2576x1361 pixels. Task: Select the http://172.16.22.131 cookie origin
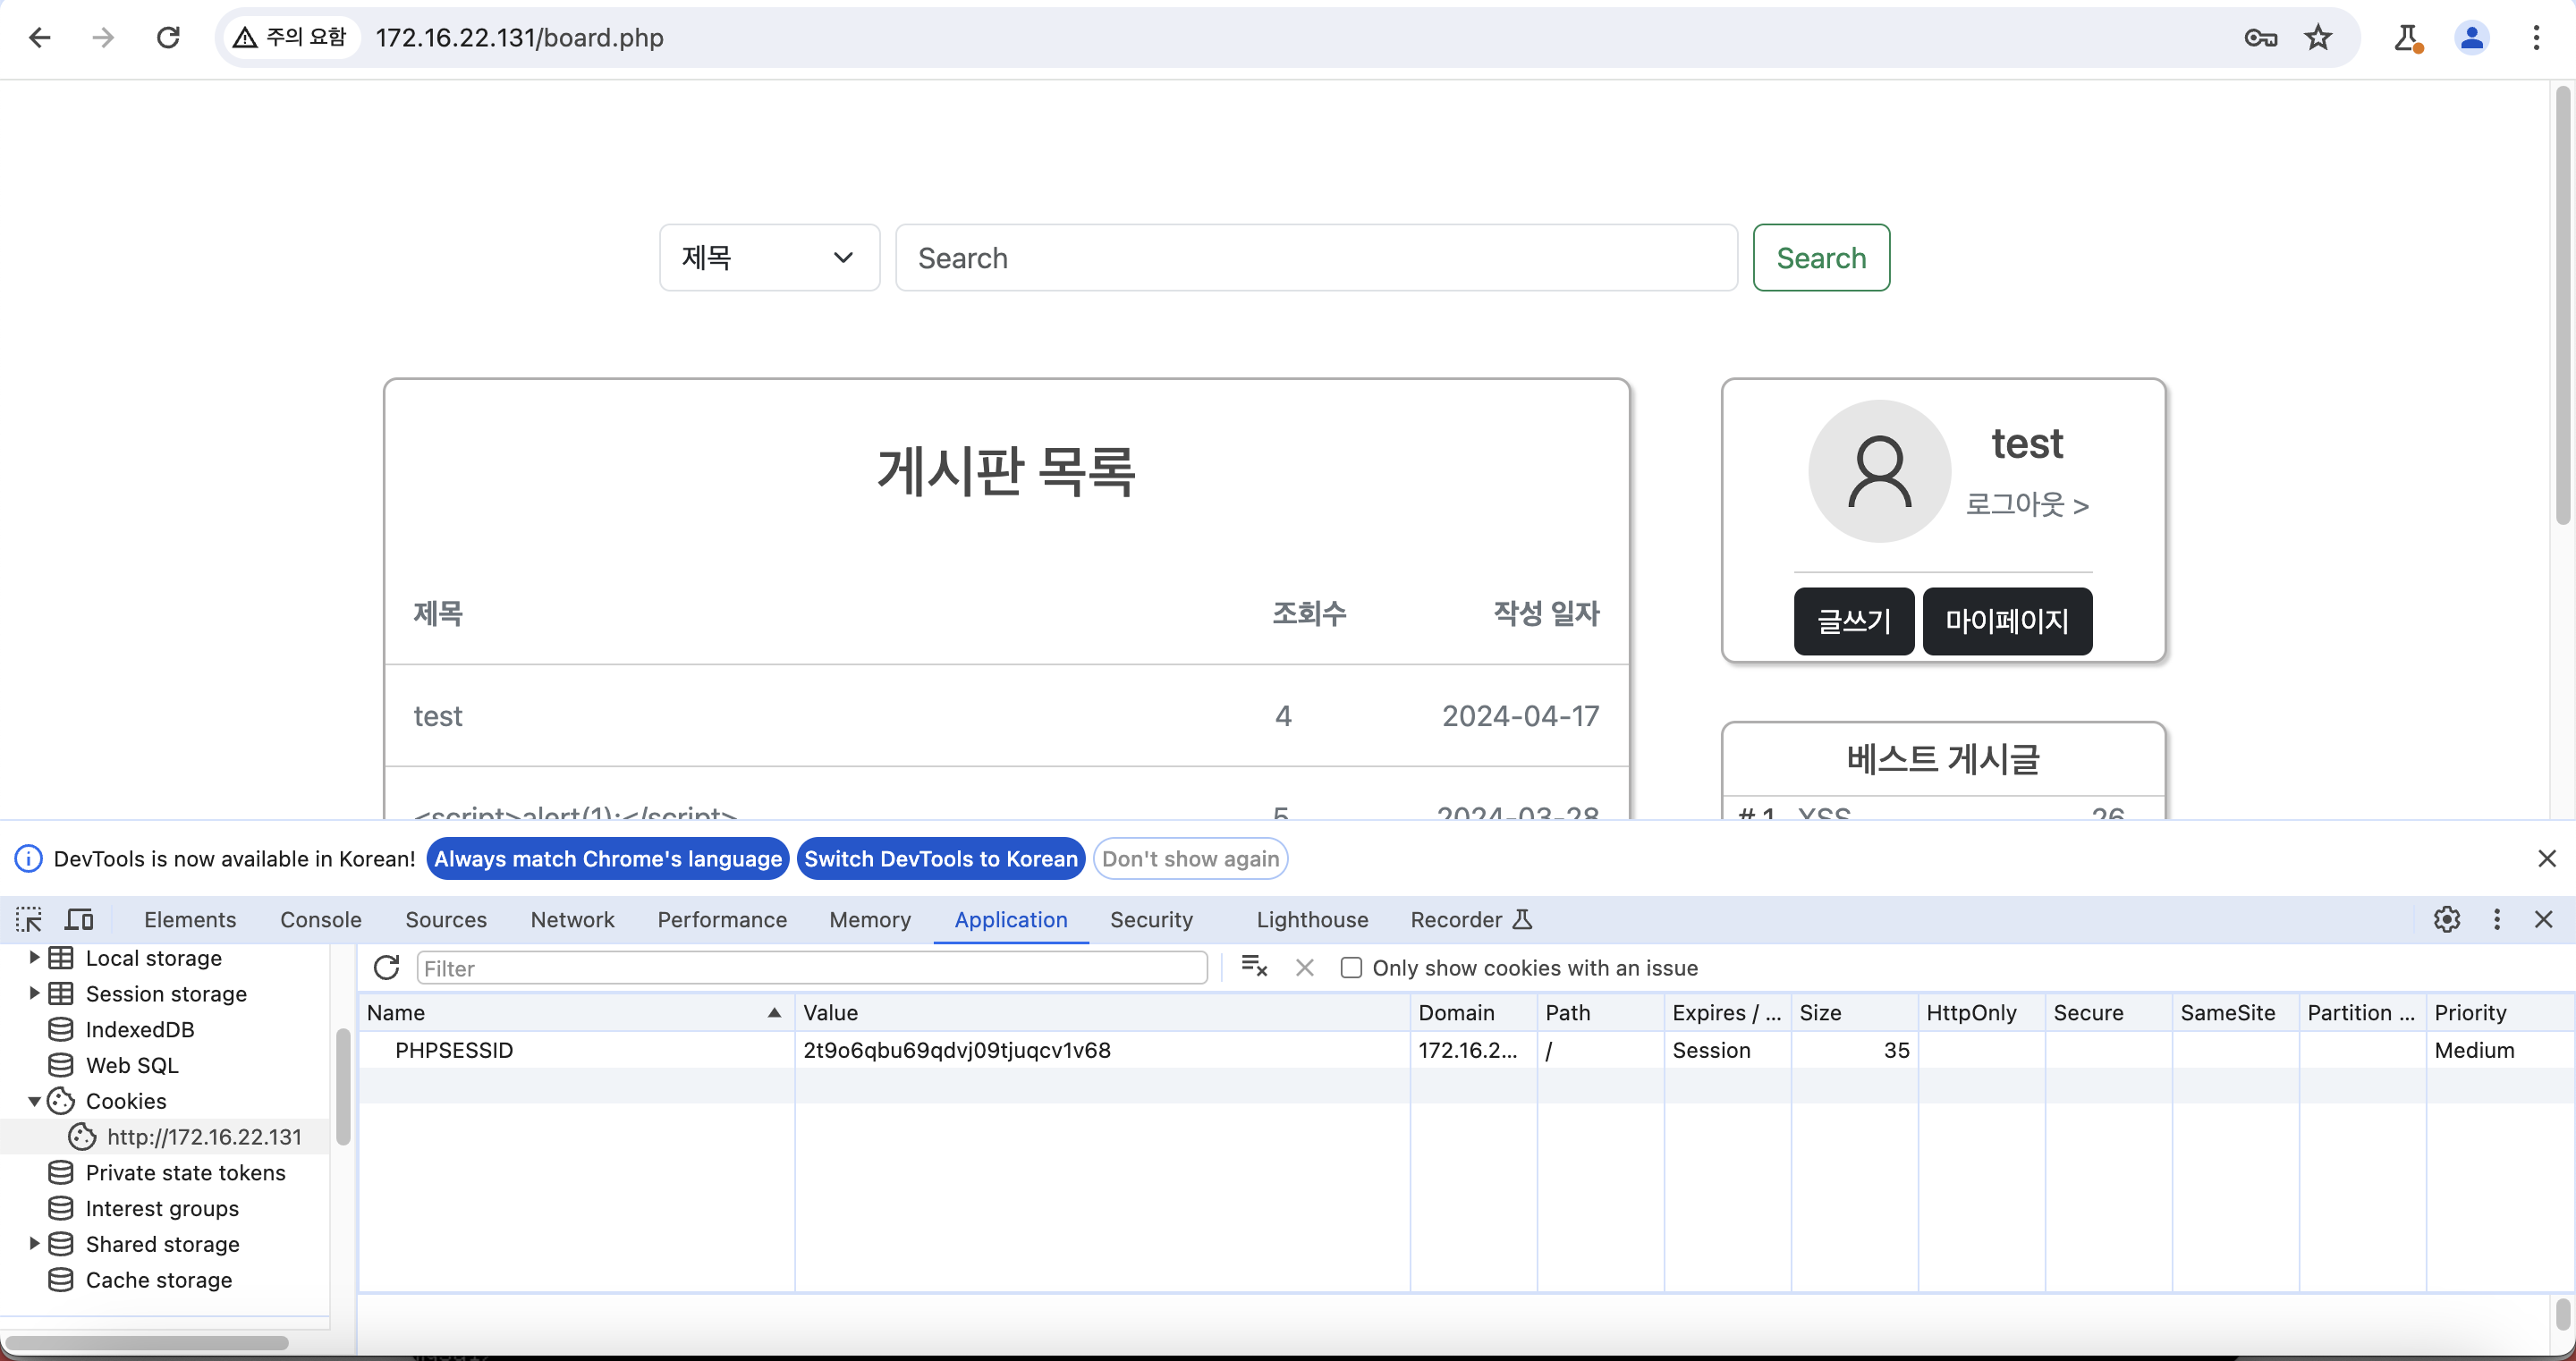pyautogui.click(x=203, y=1136)
